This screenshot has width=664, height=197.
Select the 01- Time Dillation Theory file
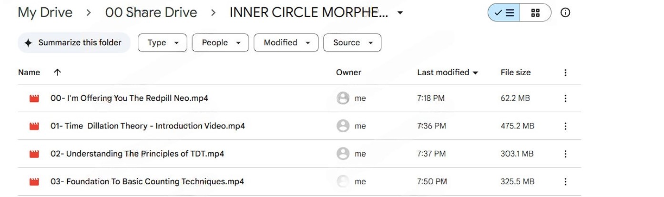click(x=148, y=126)
